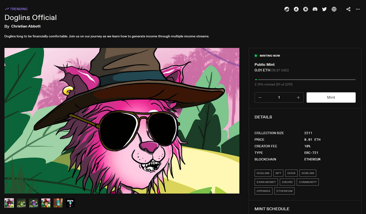Click the share icon
Image resolution: width=366 pixels, height=214 pixels.
(x=348, y=9)
